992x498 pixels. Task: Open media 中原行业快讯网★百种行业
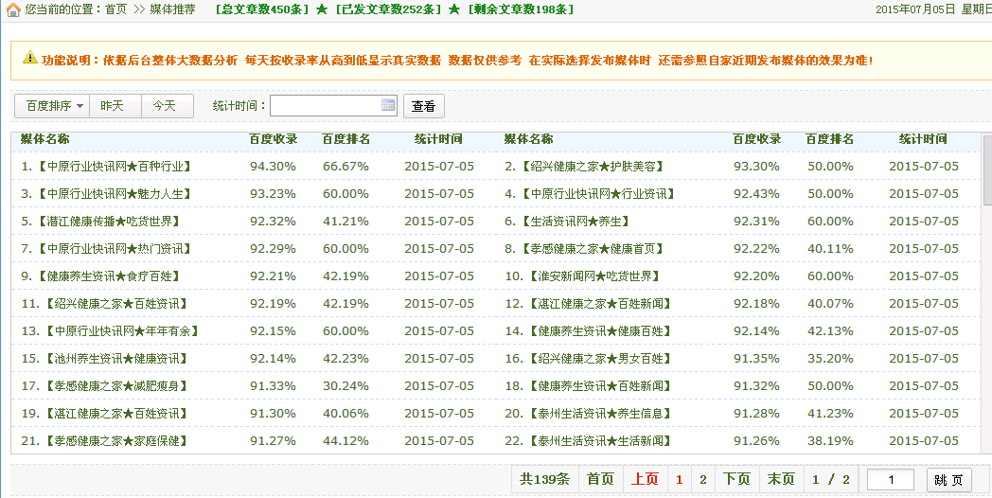[x=114, y=167]
